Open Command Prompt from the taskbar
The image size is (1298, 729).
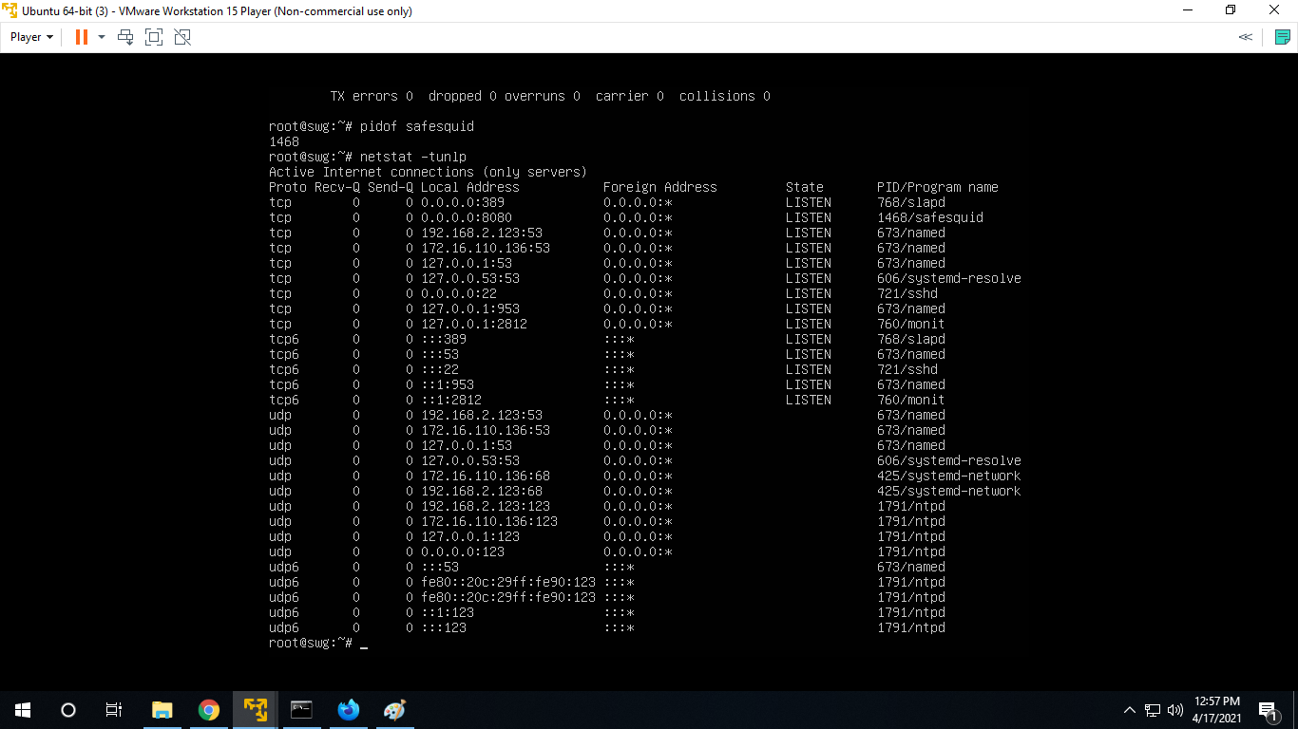click(x=301, y=709)
